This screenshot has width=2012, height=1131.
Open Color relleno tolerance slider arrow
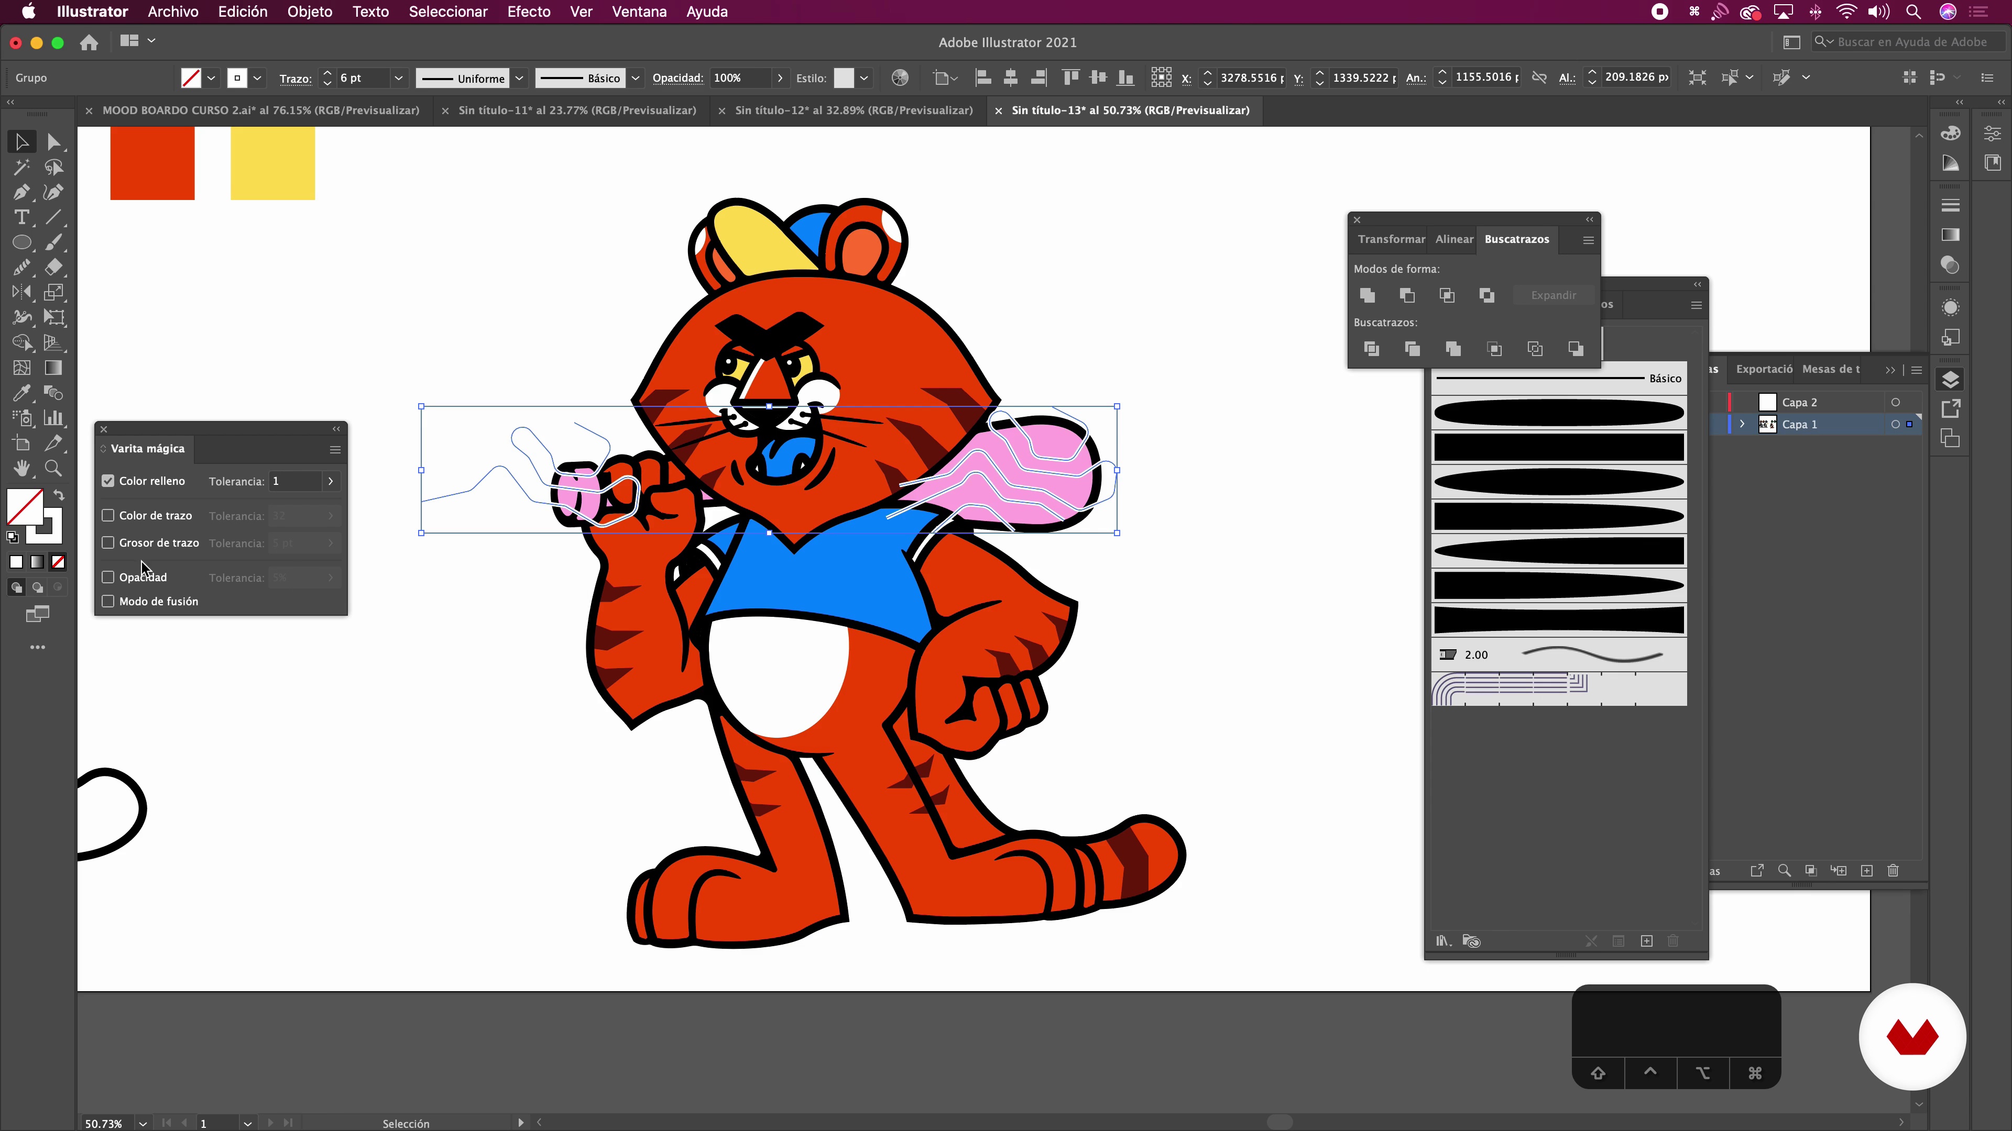[x=331, y=481]
